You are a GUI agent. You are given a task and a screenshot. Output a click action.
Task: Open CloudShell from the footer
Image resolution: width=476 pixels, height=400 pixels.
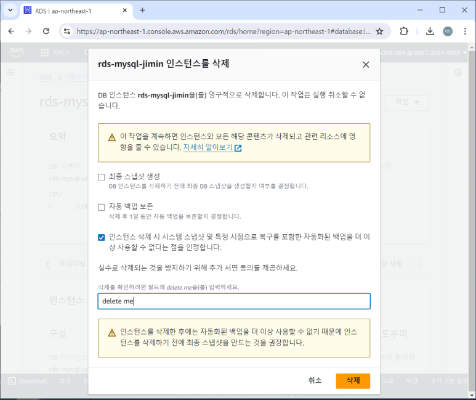point(28,381)
